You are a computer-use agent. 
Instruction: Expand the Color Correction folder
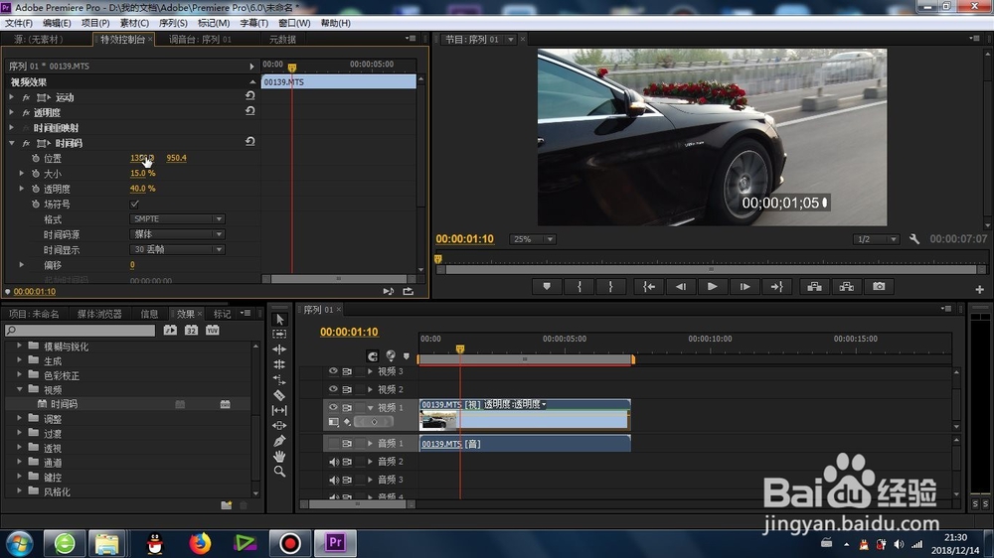point(19,375)
